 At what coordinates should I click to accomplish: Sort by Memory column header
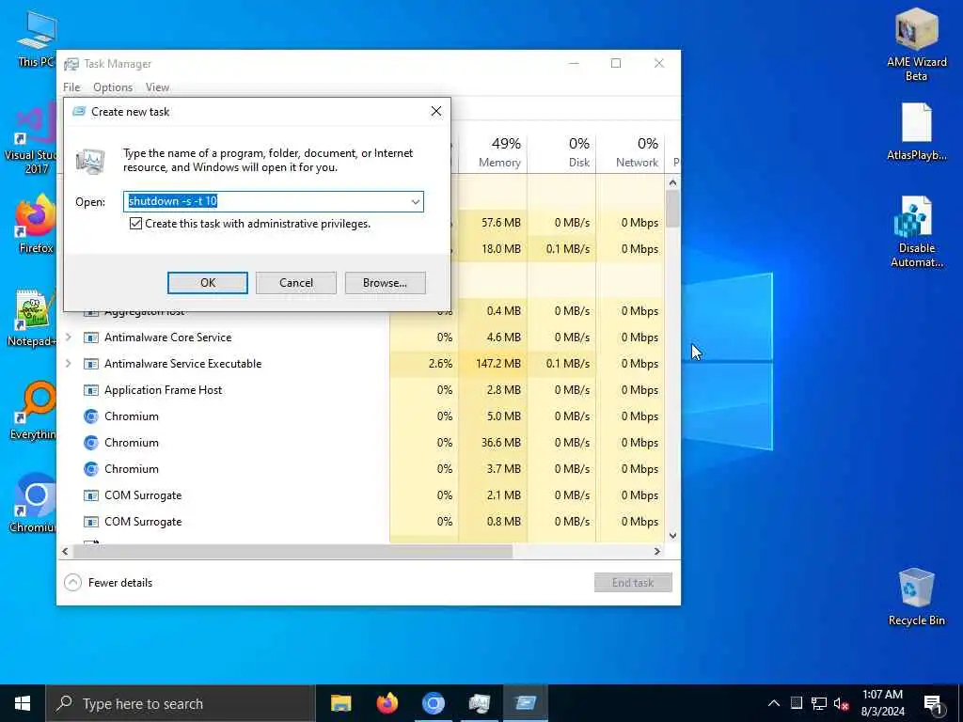pyautogui.click(x=493, y=152)
